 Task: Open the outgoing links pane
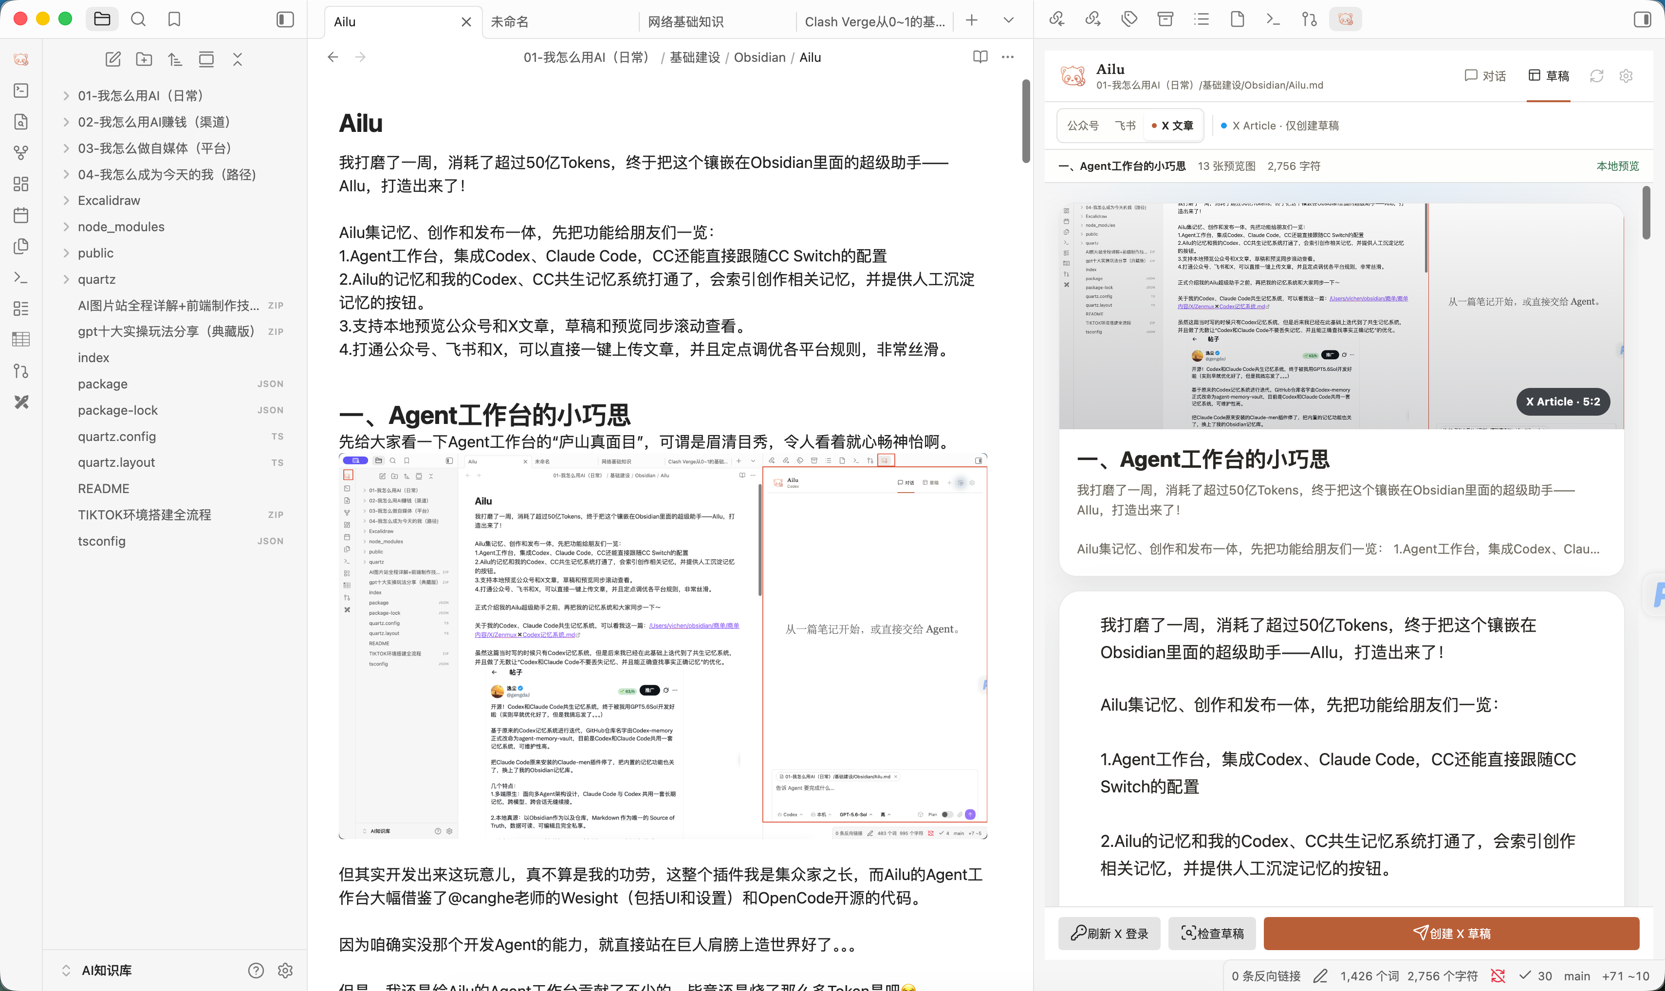(x=1092, y=19)
